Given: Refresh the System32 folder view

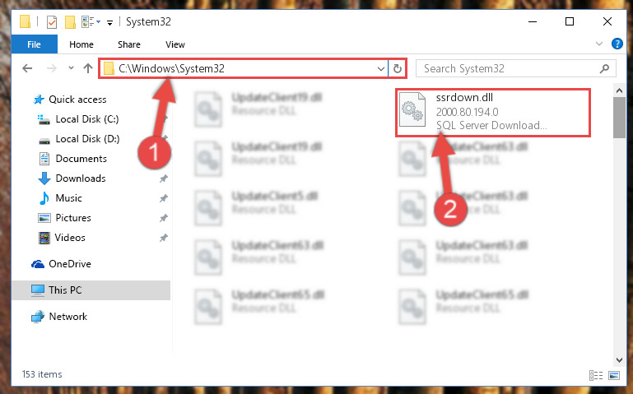Looking at the screenshot, I should (x=398, y=68).
